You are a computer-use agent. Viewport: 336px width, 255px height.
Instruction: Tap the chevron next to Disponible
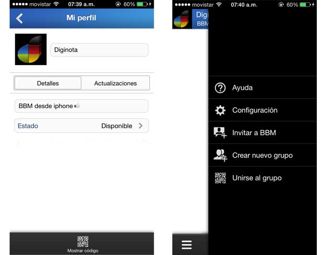(141, 126)
